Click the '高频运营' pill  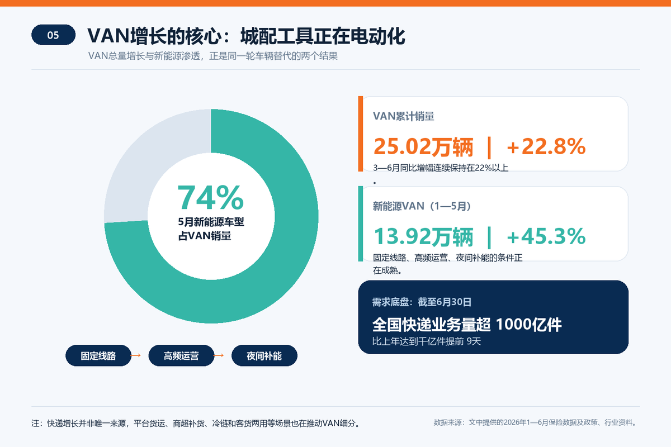181,355
